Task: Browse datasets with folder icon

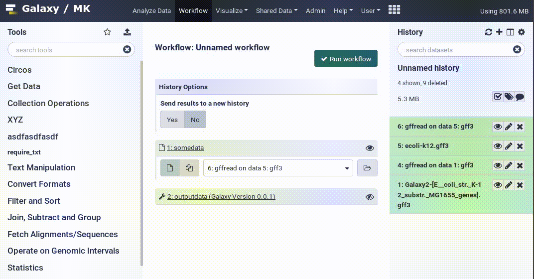Action: 367,168
